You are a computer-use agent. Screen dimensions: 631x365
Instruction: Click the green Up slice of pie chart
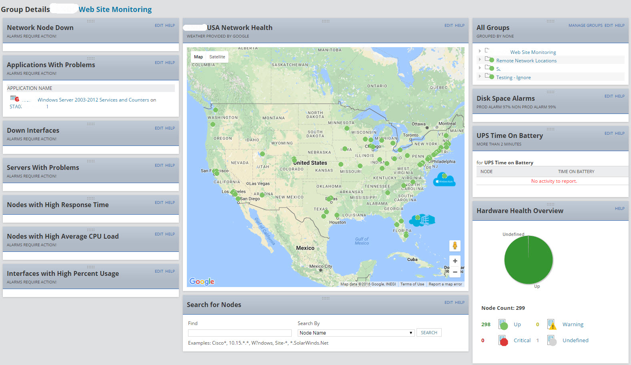tap(529, 260)
